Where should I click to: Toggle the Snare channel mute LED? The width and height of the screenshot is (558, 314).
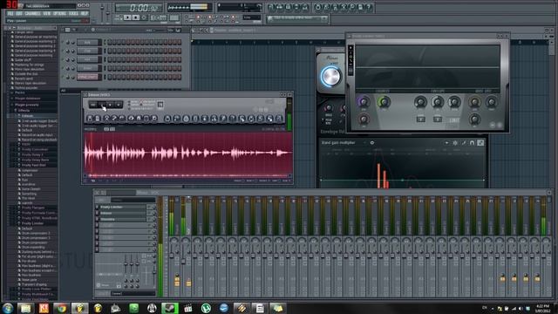pos(64,68)
